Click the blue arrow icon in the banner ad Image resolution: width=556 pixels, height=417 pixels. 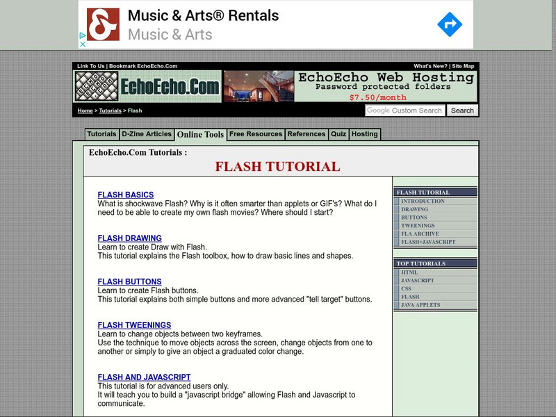450,23
